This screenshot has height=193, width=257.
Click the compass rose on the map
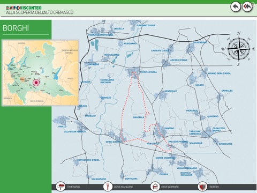[239, 49]
